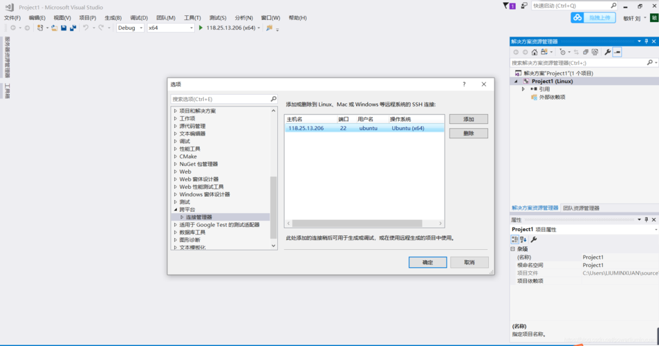Click the Redo arrow in main toolbar

(101, 28)
